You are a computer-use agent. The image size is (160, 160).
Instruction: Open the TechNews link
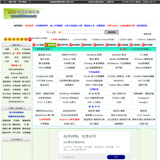pos(69,94)
